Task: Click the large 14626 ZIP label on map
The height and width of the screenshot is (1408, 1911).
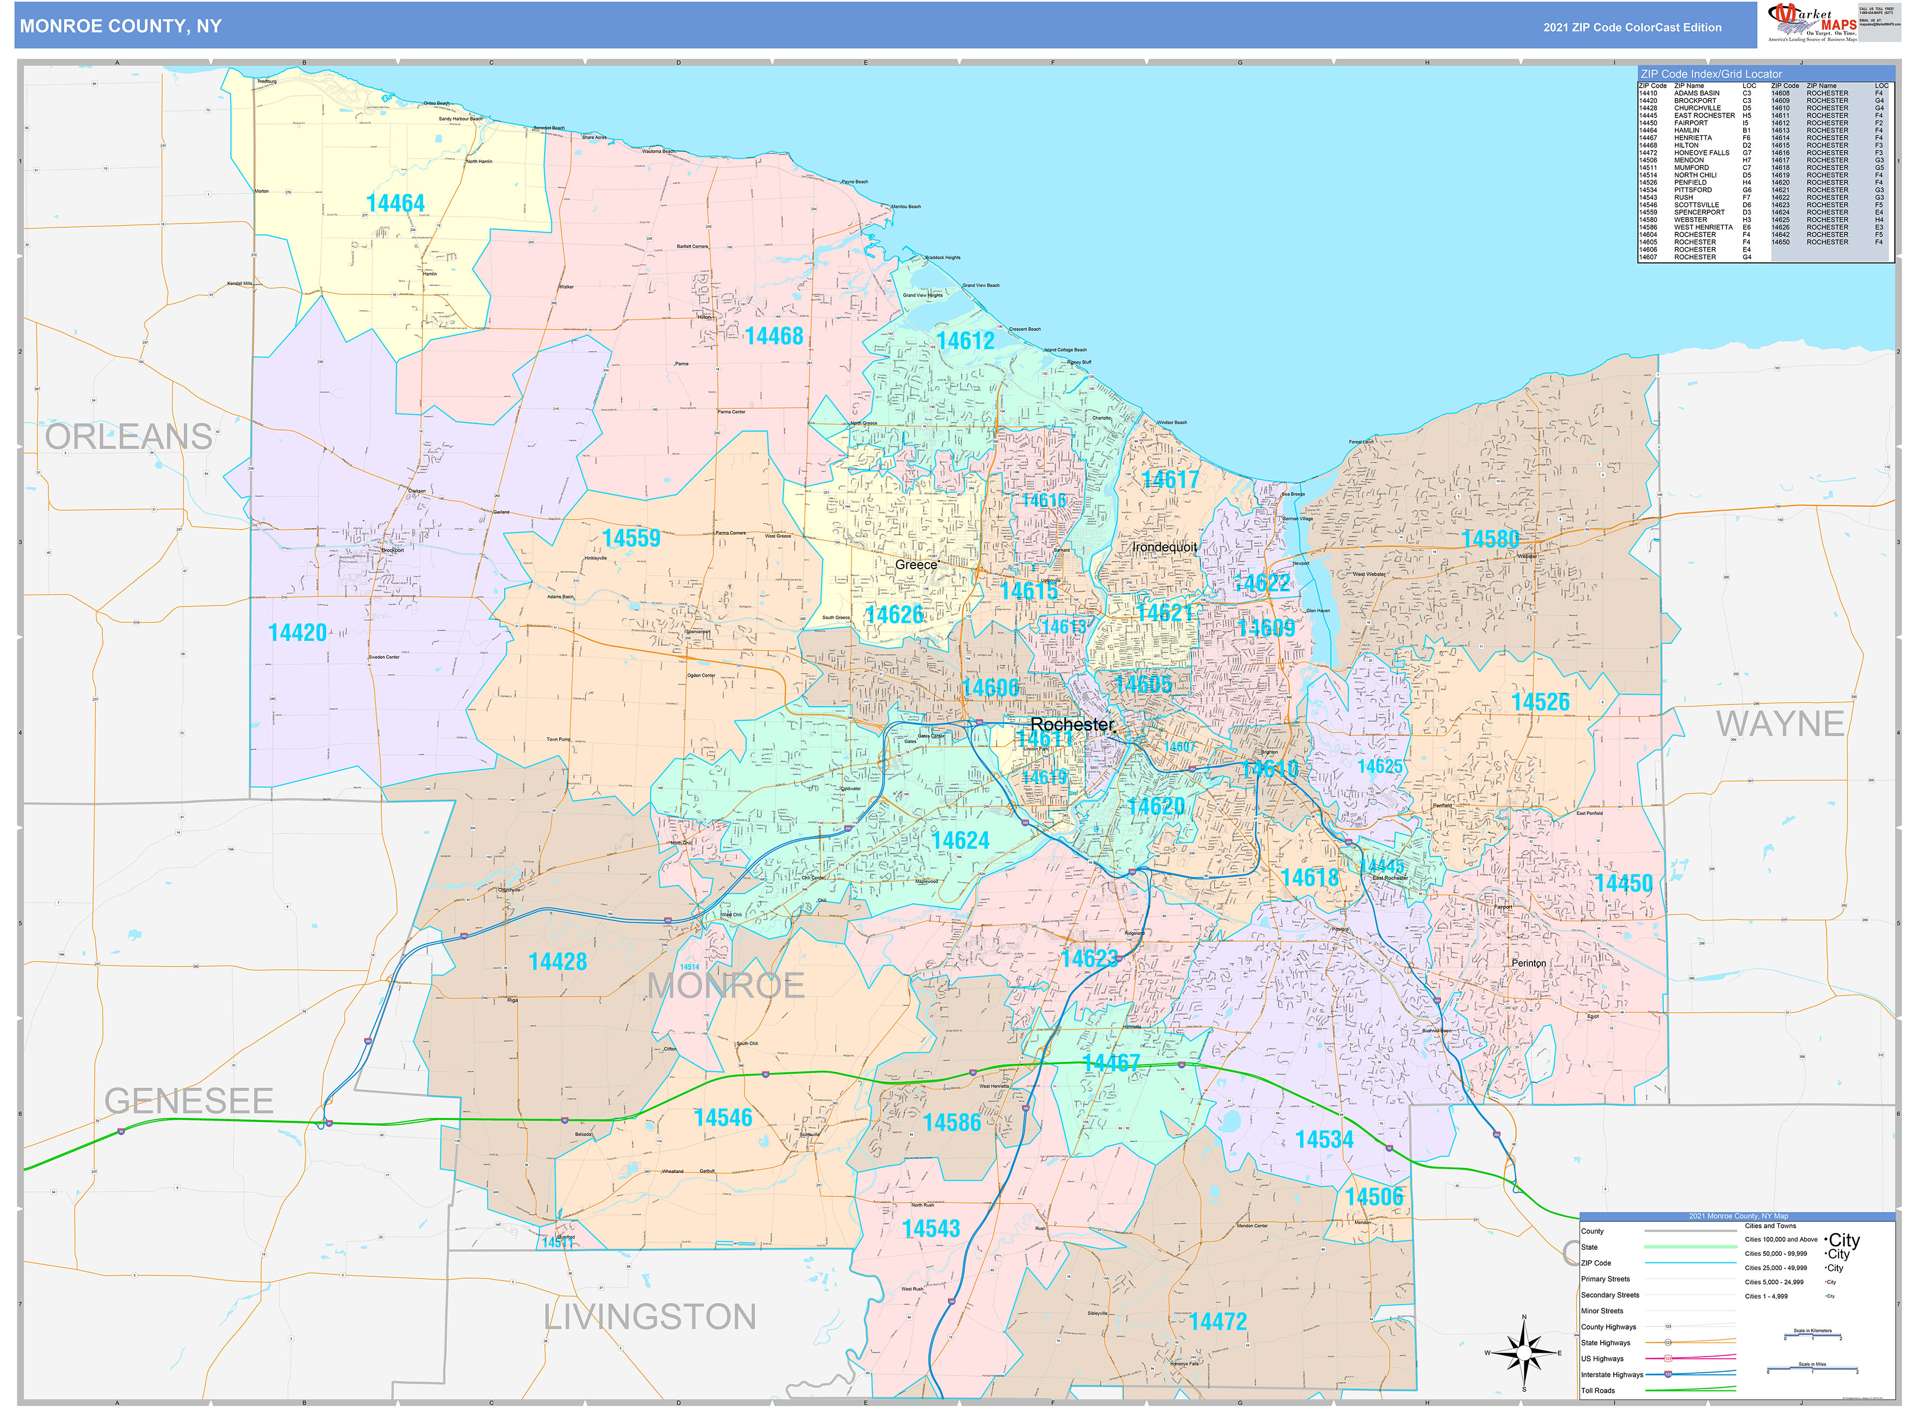Action: [x=894, y=615]
